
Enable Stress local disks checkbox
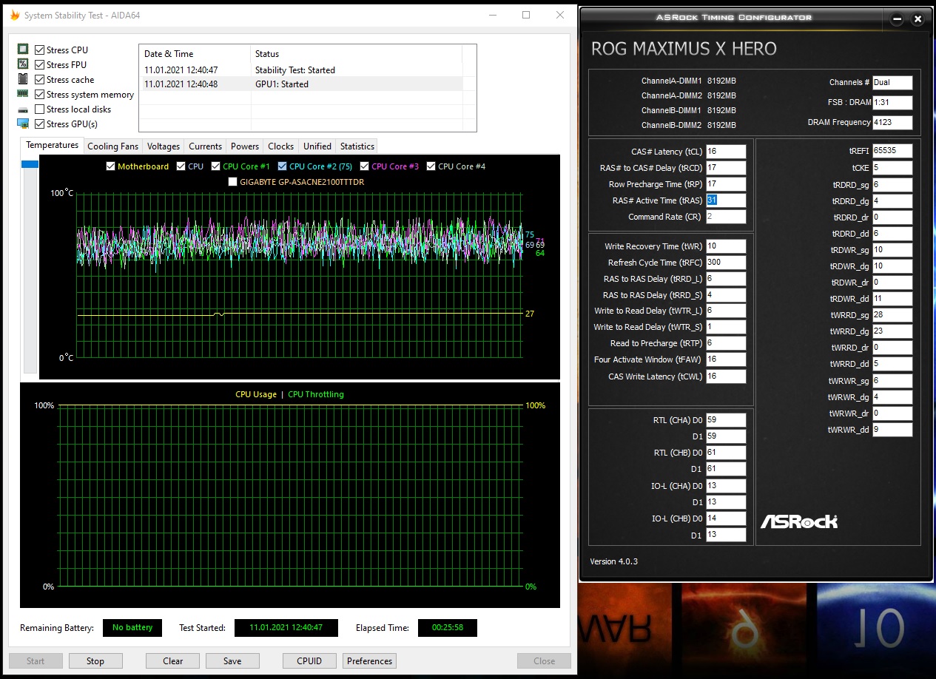coord(39,109)
